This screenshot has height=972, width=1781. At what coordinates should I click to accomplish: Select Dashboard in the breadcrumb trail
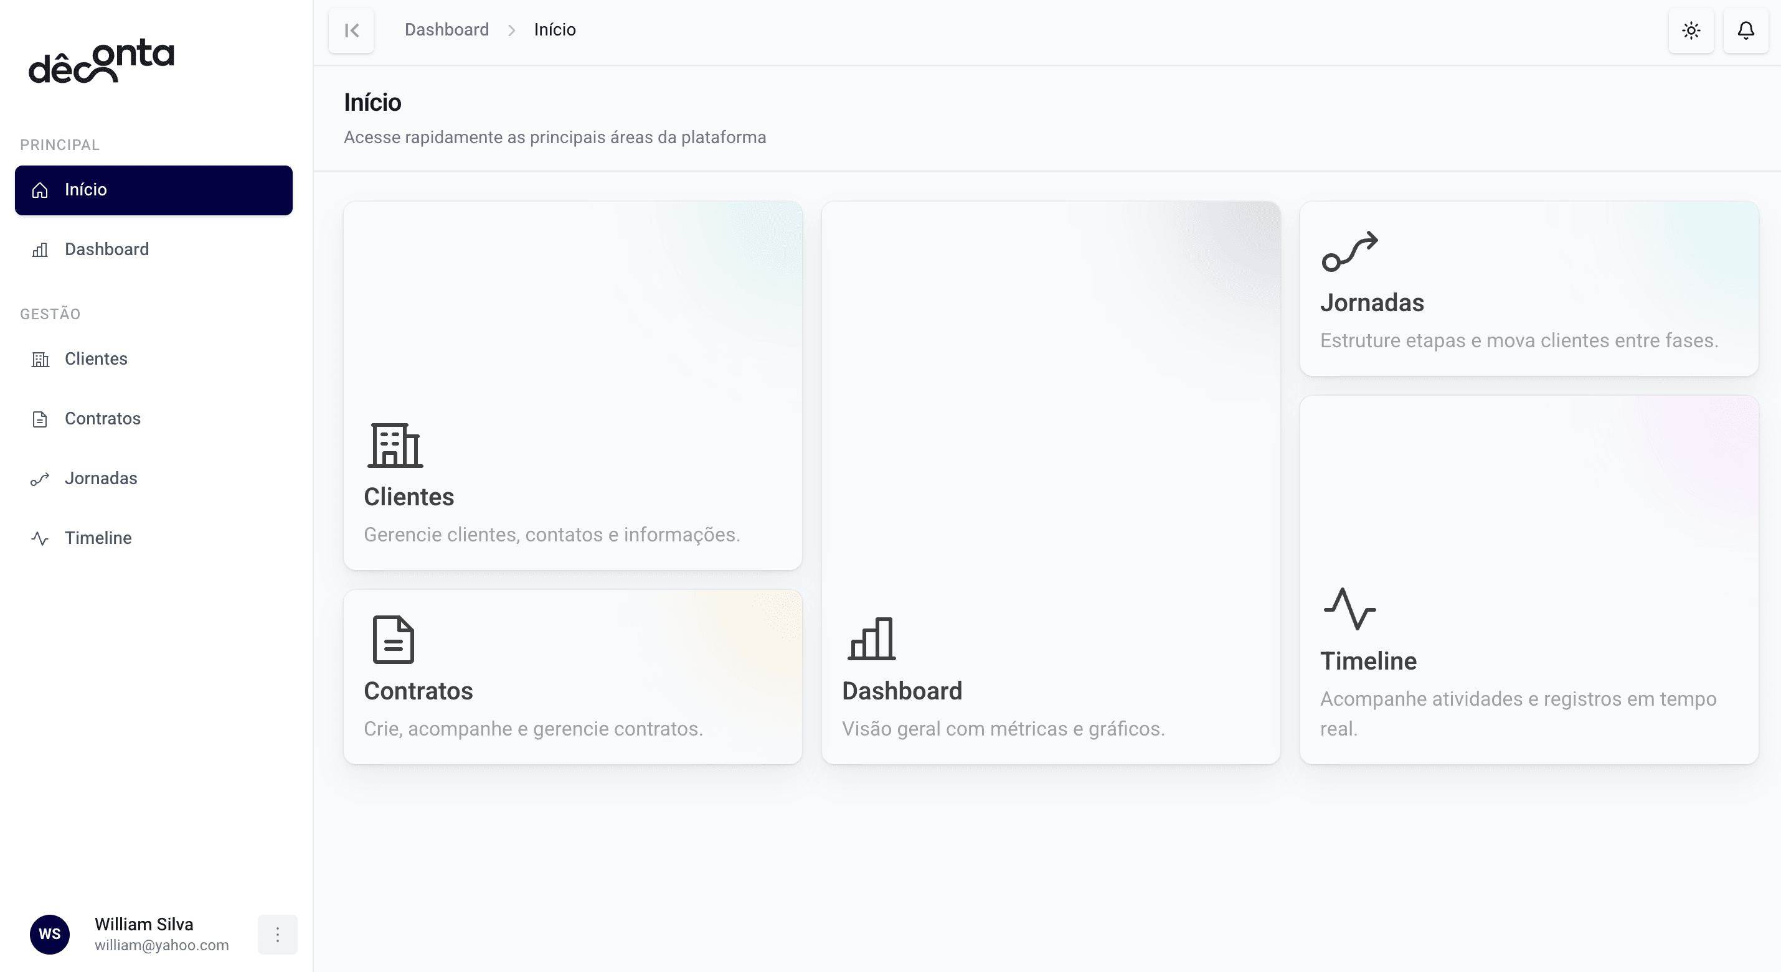[446, 29]
